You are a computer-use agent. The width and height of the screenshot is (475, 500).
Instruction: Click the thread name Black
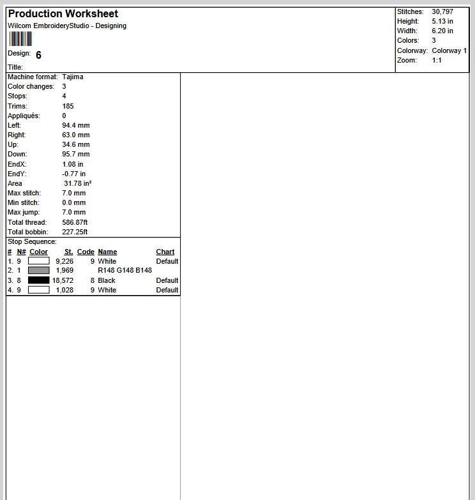click(107, 280)
